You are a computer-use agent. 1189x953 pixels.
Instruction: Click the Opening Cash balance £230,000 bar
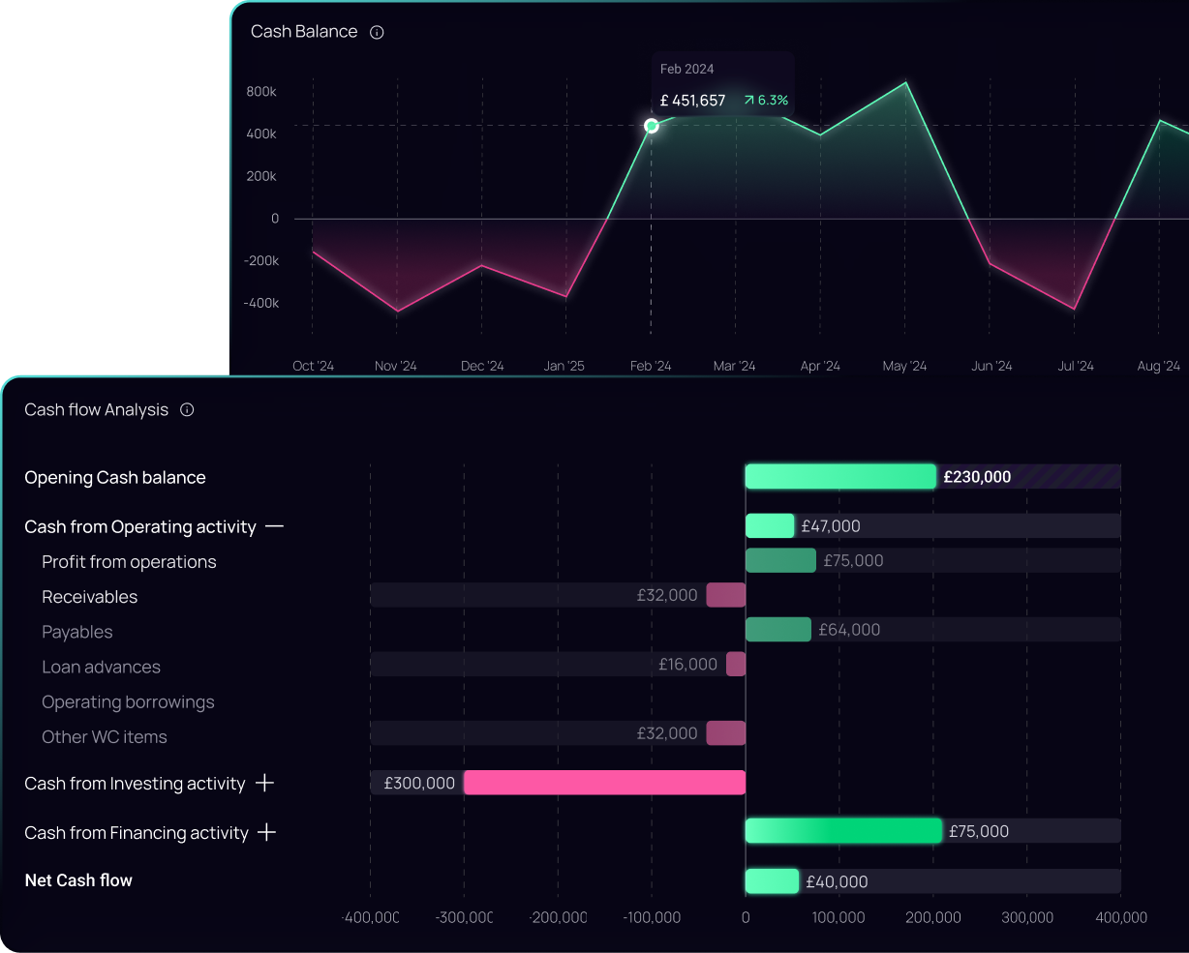coord(840,476)
